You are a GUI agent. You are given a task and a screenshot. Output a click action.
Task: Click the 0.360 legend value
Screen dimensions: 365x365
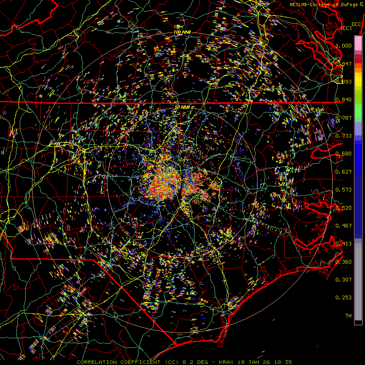[344, 262]
